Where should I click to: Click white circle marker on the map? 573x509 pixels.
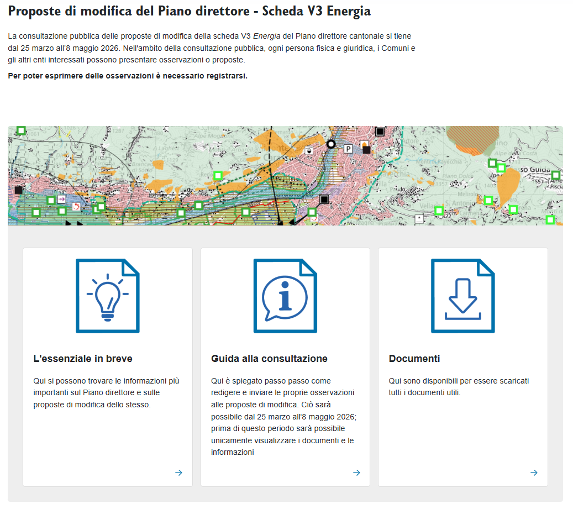tap(331, 144)
